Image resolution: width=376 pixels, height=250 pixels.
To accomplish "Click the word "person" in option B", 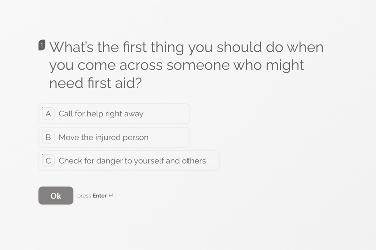I will click(136, 138).
